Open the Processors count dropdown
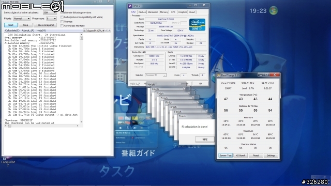This screenshot has height=186, width=331. (x=51, y=19)
